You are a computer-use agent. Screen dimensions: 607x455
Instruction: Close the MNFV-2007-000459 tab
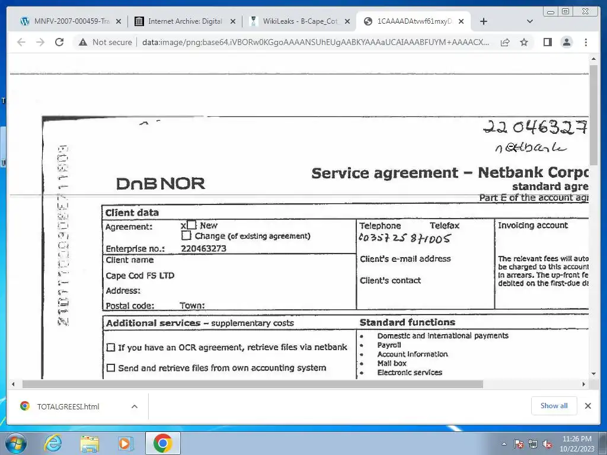tap(119, 22)
